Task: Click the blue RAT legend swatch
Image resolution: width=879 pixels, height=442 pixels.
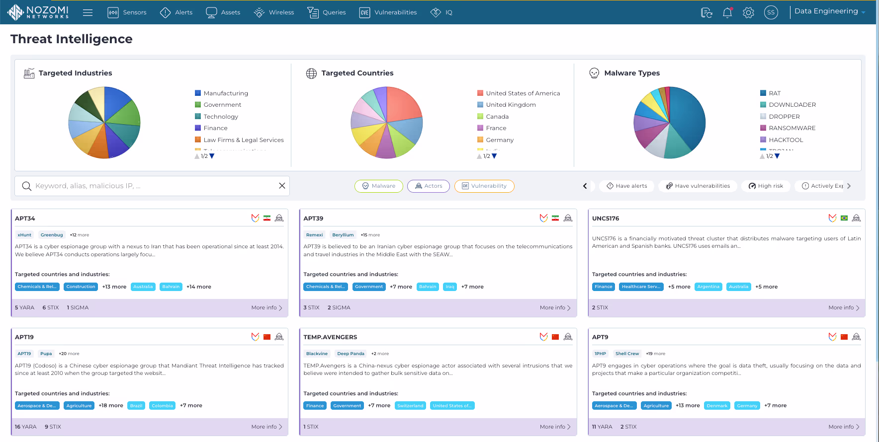Action: click(x=763, y=93)
